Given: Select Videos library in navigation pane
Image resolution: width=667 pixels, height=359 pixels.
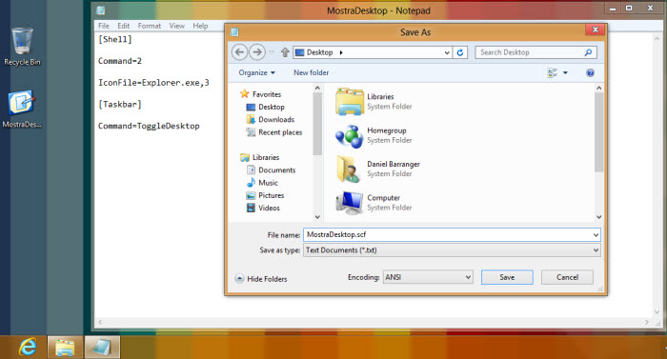Looking at the screenshot, I should point(263,208).
